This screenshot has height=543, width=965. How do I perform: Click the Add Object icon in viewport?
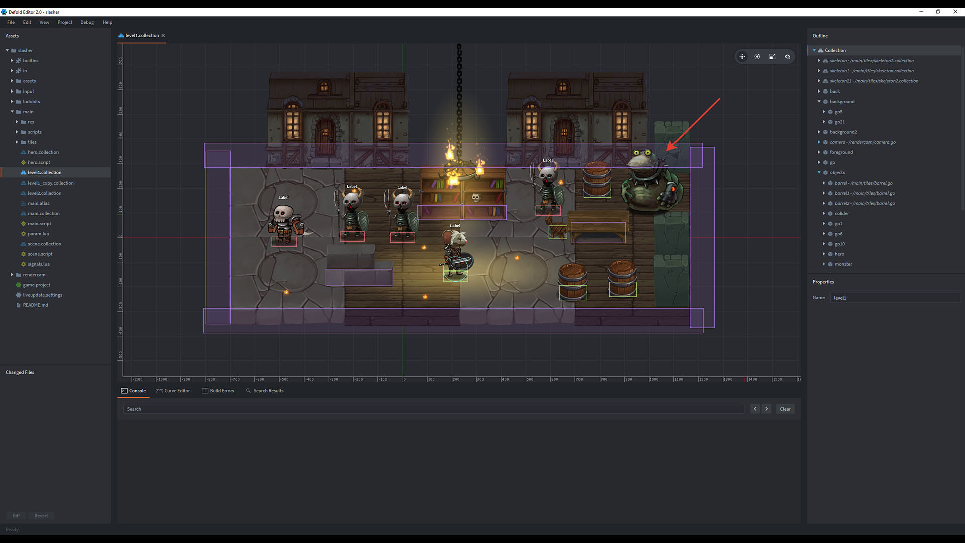(742, 56)
